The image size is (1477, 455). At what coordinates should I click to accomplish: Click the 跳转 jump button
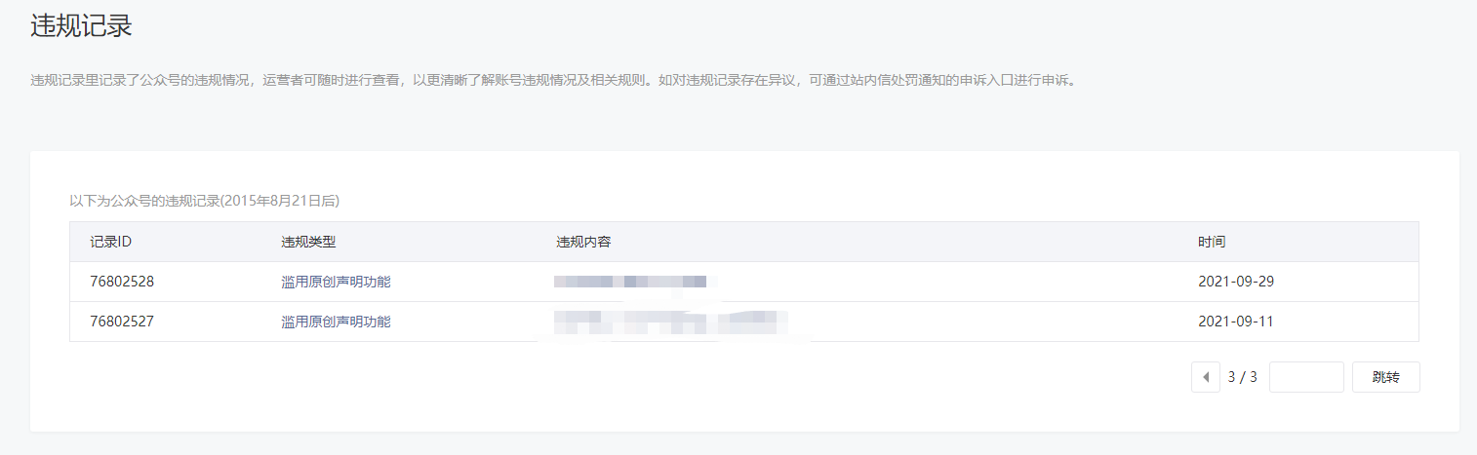click(x=1385, y=377)
